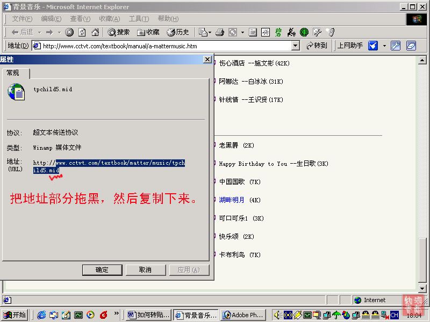Go to the Home page icon
The width and height of the screenshot is (430, 322).
point(95,32)
